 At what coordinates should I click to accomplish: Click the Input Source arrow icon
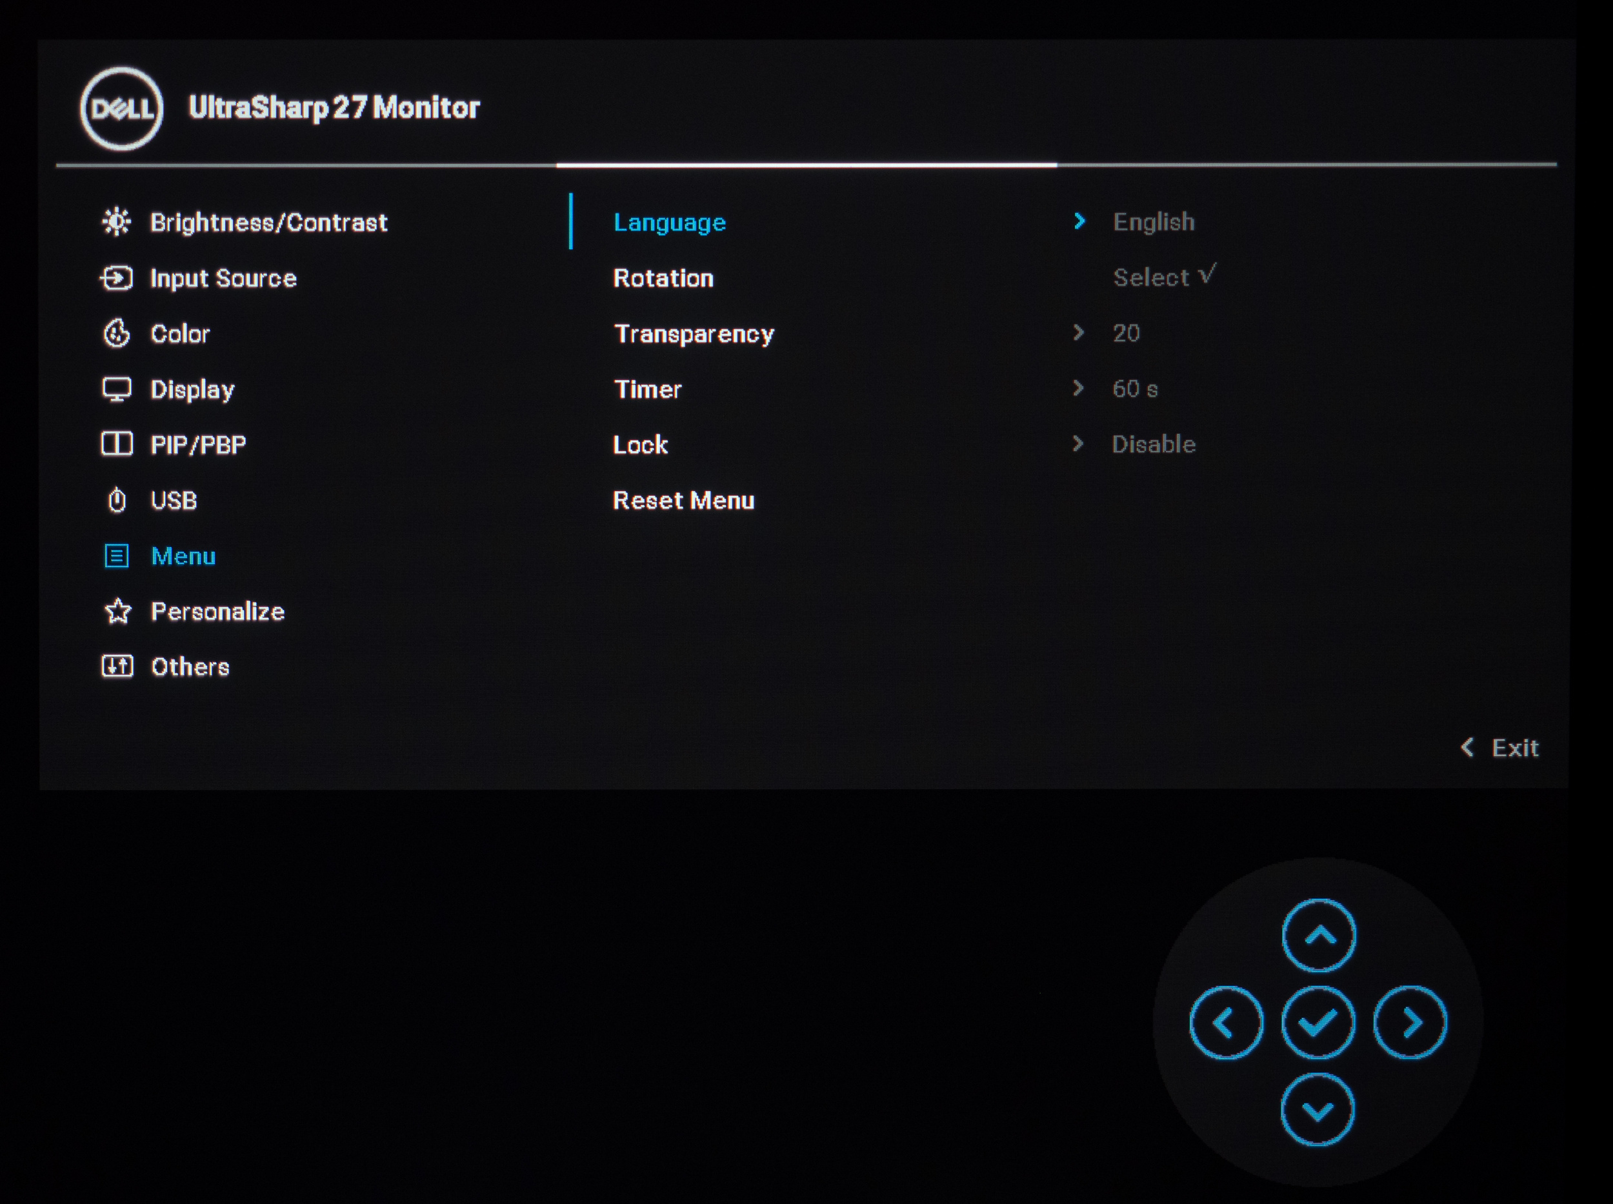click(x=117, y=277)
